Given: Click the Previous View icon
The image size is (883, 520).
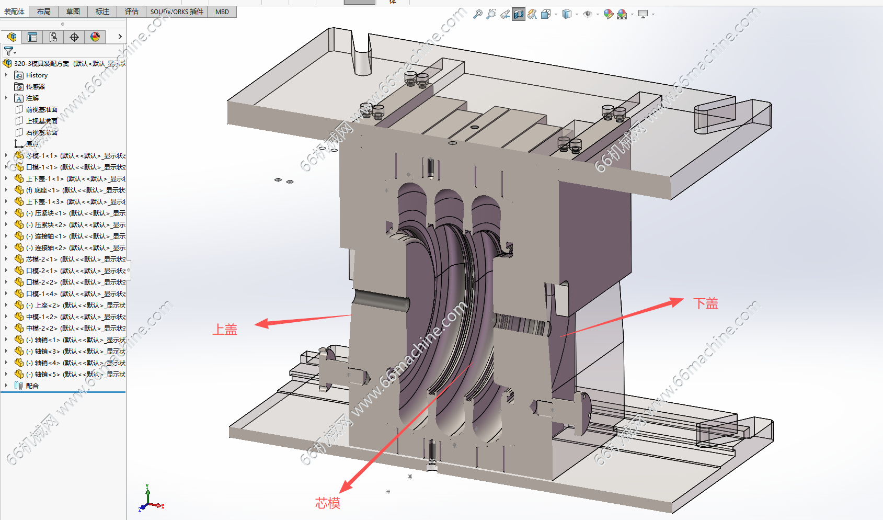Looking at the screenshot, I should point(504,15).
